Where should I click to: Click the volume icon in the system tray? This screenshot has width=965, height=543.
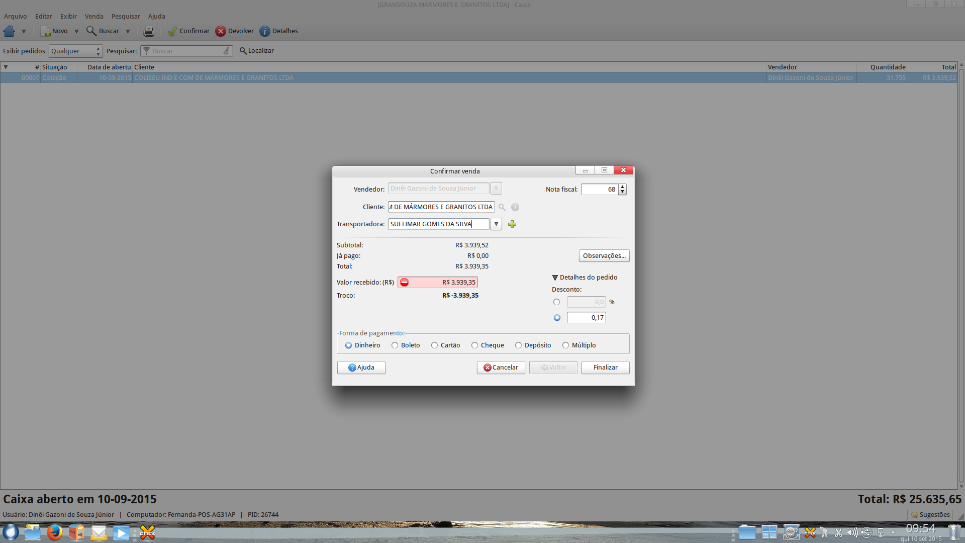852,532
